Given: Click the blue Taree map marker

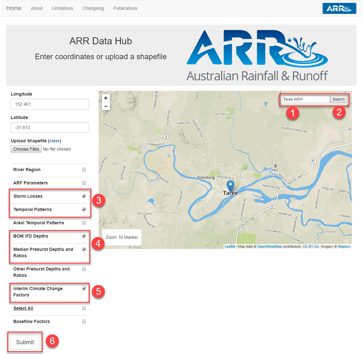Looking at the screenshot, I should (x=230, y=186).
